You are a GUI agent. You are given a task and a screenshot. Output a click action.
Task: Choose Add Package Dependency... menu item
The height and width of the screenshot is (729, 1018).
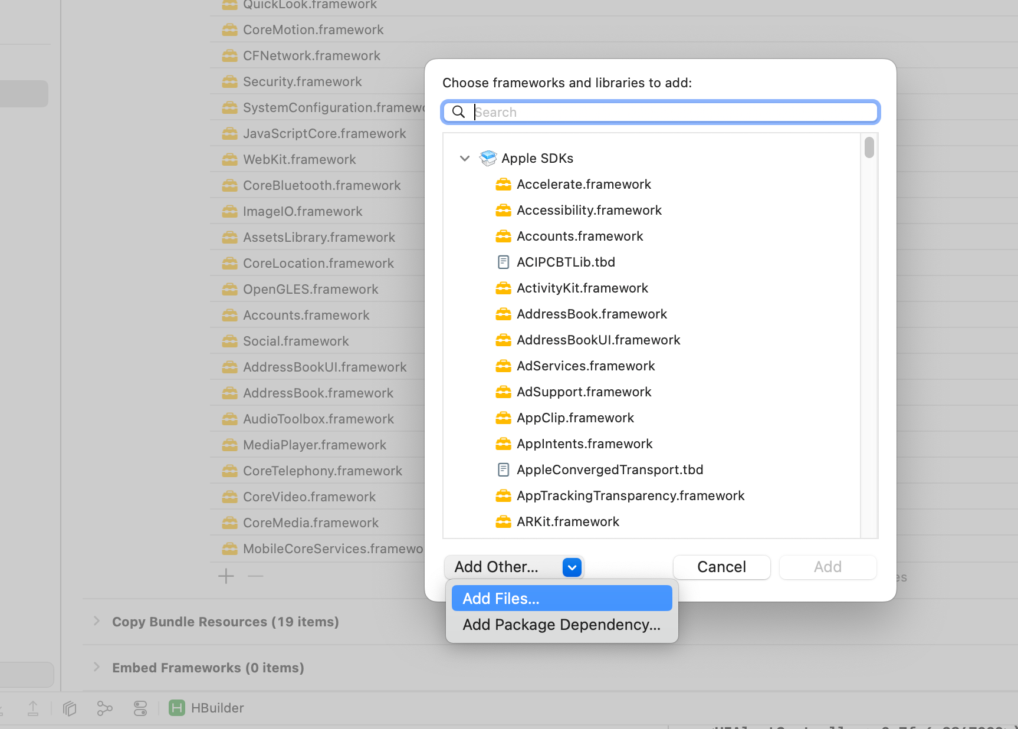[561, 624]
